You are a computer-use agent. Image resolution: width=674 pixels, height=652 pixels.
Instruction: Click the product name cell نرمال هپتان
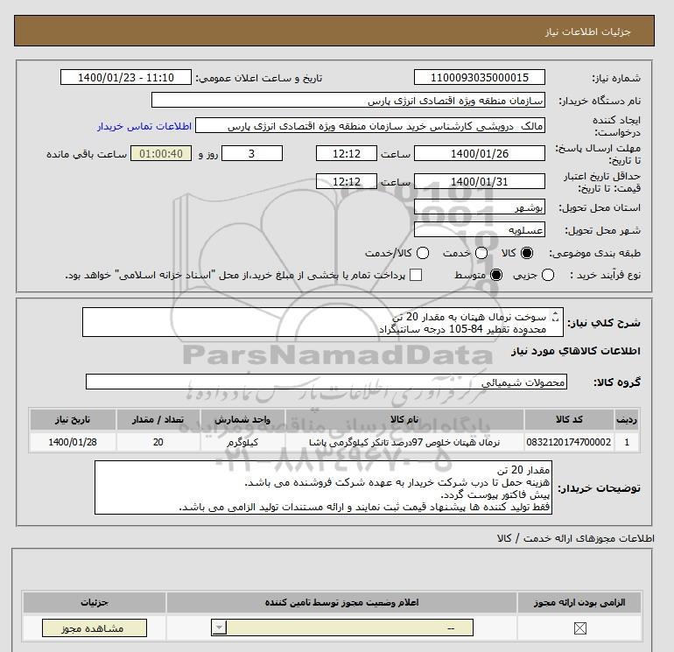point(404,442)
